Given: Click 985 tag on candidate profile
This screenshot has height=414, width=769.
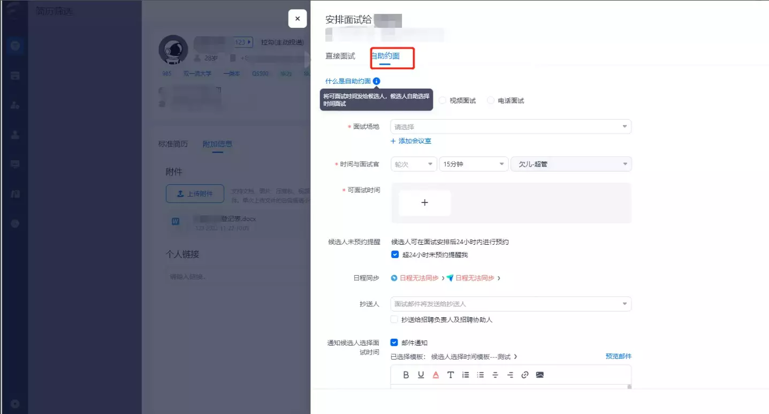Looking at the screenshot, I should (167, 74).
